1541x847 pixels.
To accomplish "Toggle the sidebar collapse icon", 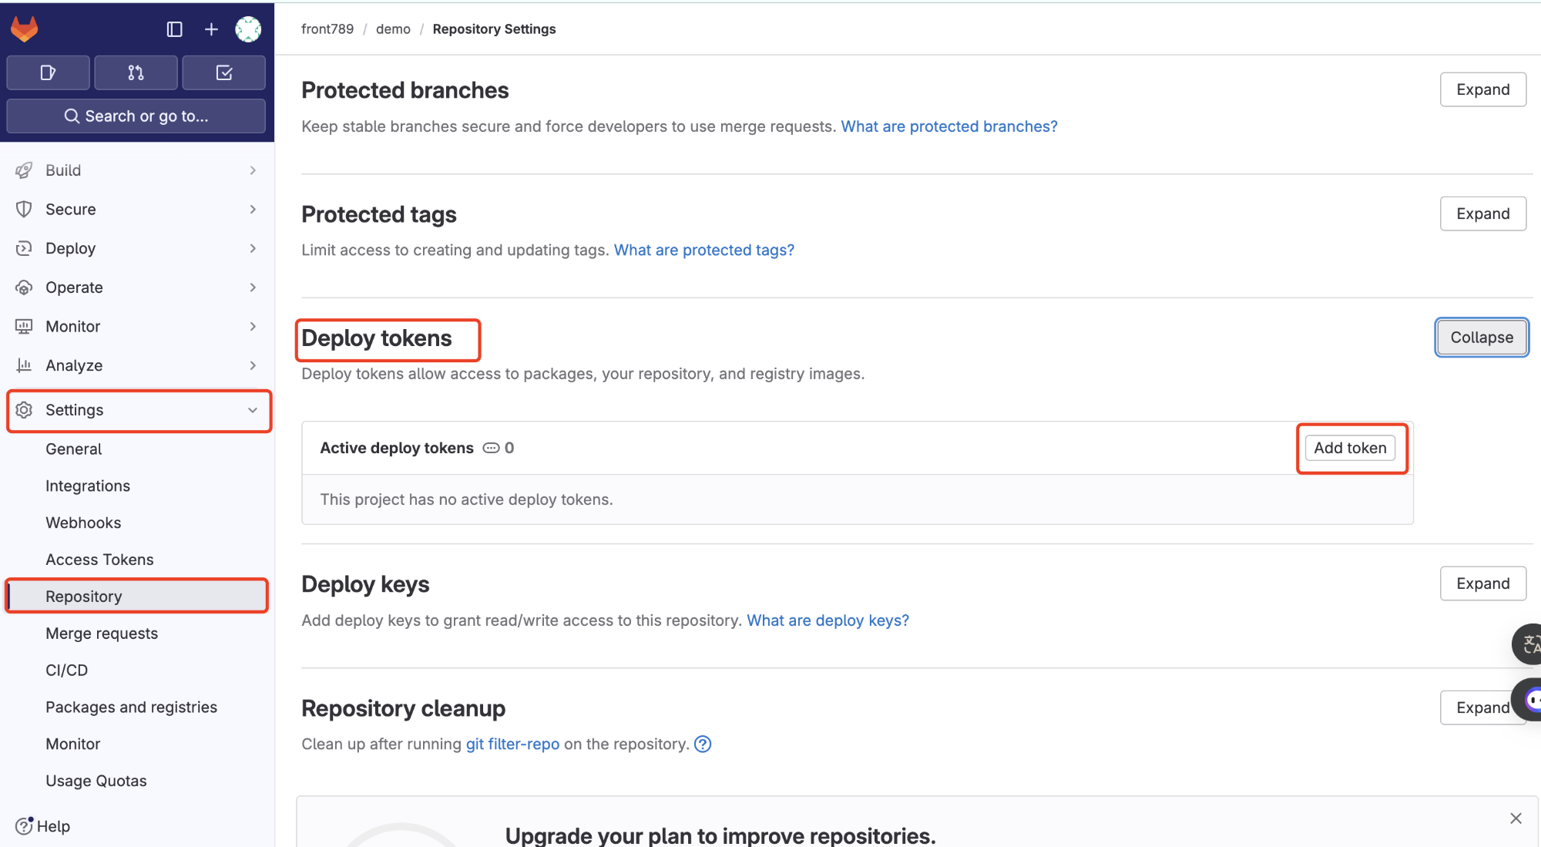I will (174, 29).
